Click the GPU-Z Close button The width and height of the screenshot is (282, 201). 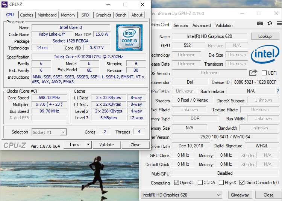coord(268,195)
